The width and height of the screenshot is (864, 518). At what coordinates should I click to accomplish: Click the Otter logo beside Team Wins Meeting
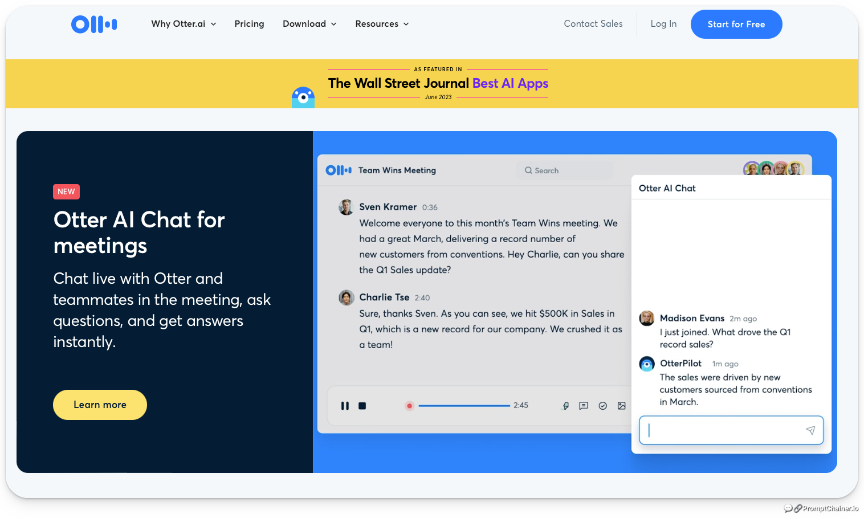tap(339, 170)
